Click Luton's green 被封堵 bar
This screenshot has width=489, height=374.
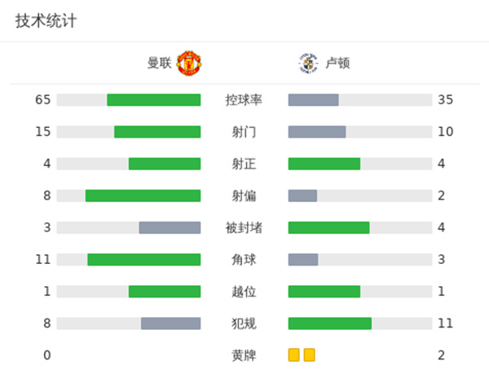[x=328, y=227]
